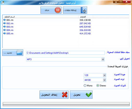The height and width of the screenshot is (109, 132).
Task: Click the red X stop conversion icon
Action: pyautogui.click(x=65, y=95)
